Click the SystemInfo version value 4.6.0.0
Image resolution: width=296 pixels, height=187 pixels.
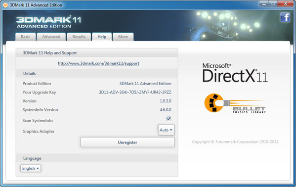[166, 110]
